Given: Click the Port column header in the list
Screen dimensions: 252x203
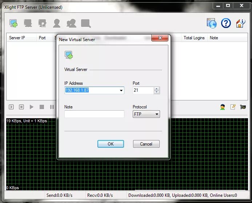Looking at the screenshot, I should point(44,38).
